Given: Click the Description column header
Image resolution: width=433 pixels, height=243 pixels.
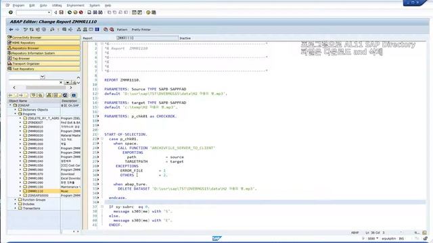Looking at the screenshot, I should (x=70, y=101).
